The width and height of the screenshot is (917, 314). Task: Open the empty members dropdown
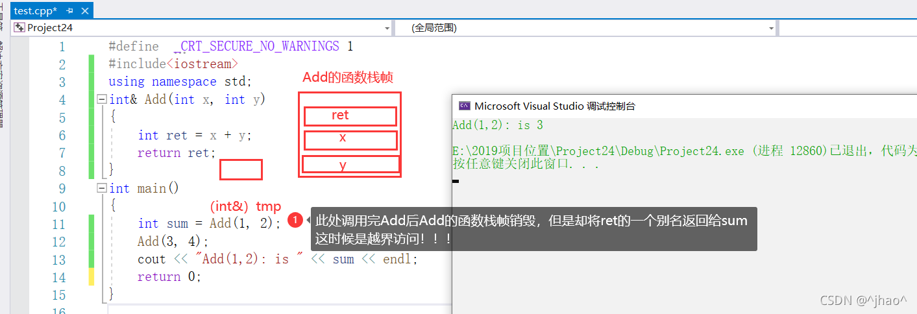click(x=848, y=28)
